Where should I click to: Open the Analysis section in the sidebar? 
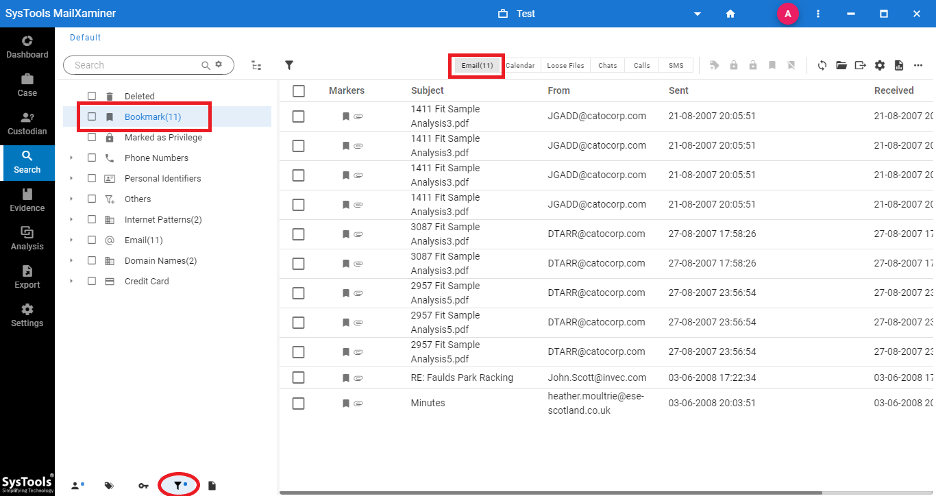(27, 238)
